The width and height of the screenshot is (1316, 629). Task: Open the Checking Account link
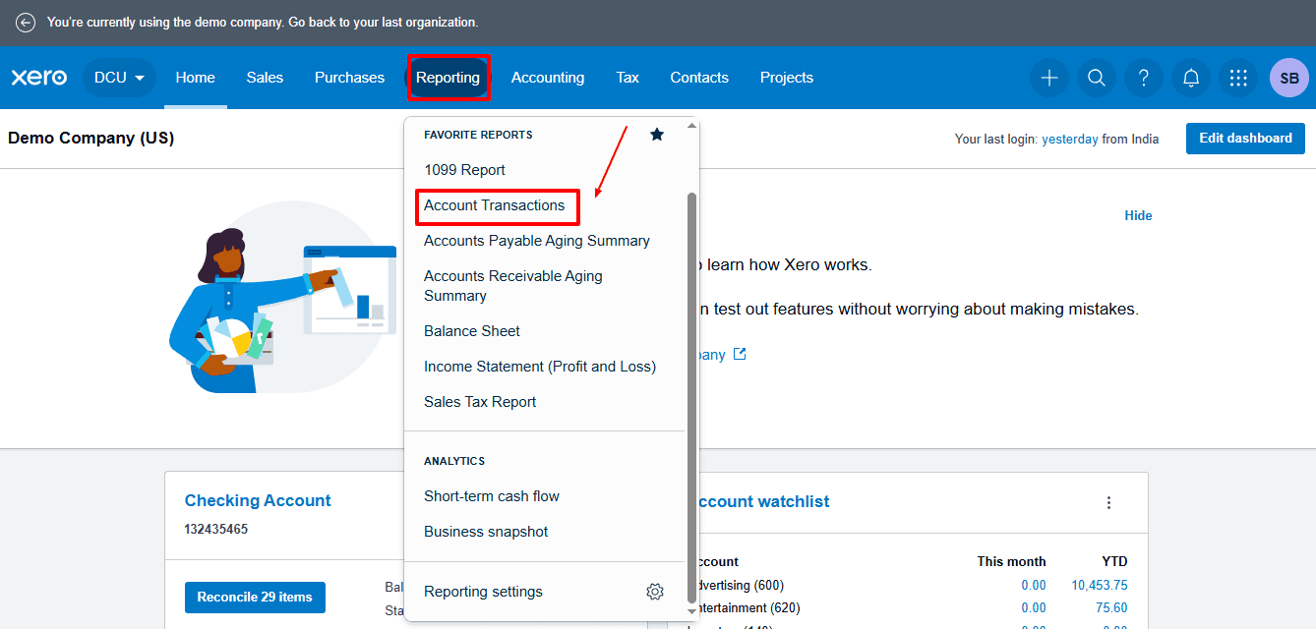click(x=258, y=500)
